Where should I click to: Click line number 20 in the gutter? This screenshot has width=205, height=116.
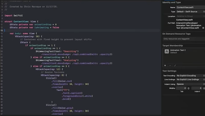tap(2, 51)
